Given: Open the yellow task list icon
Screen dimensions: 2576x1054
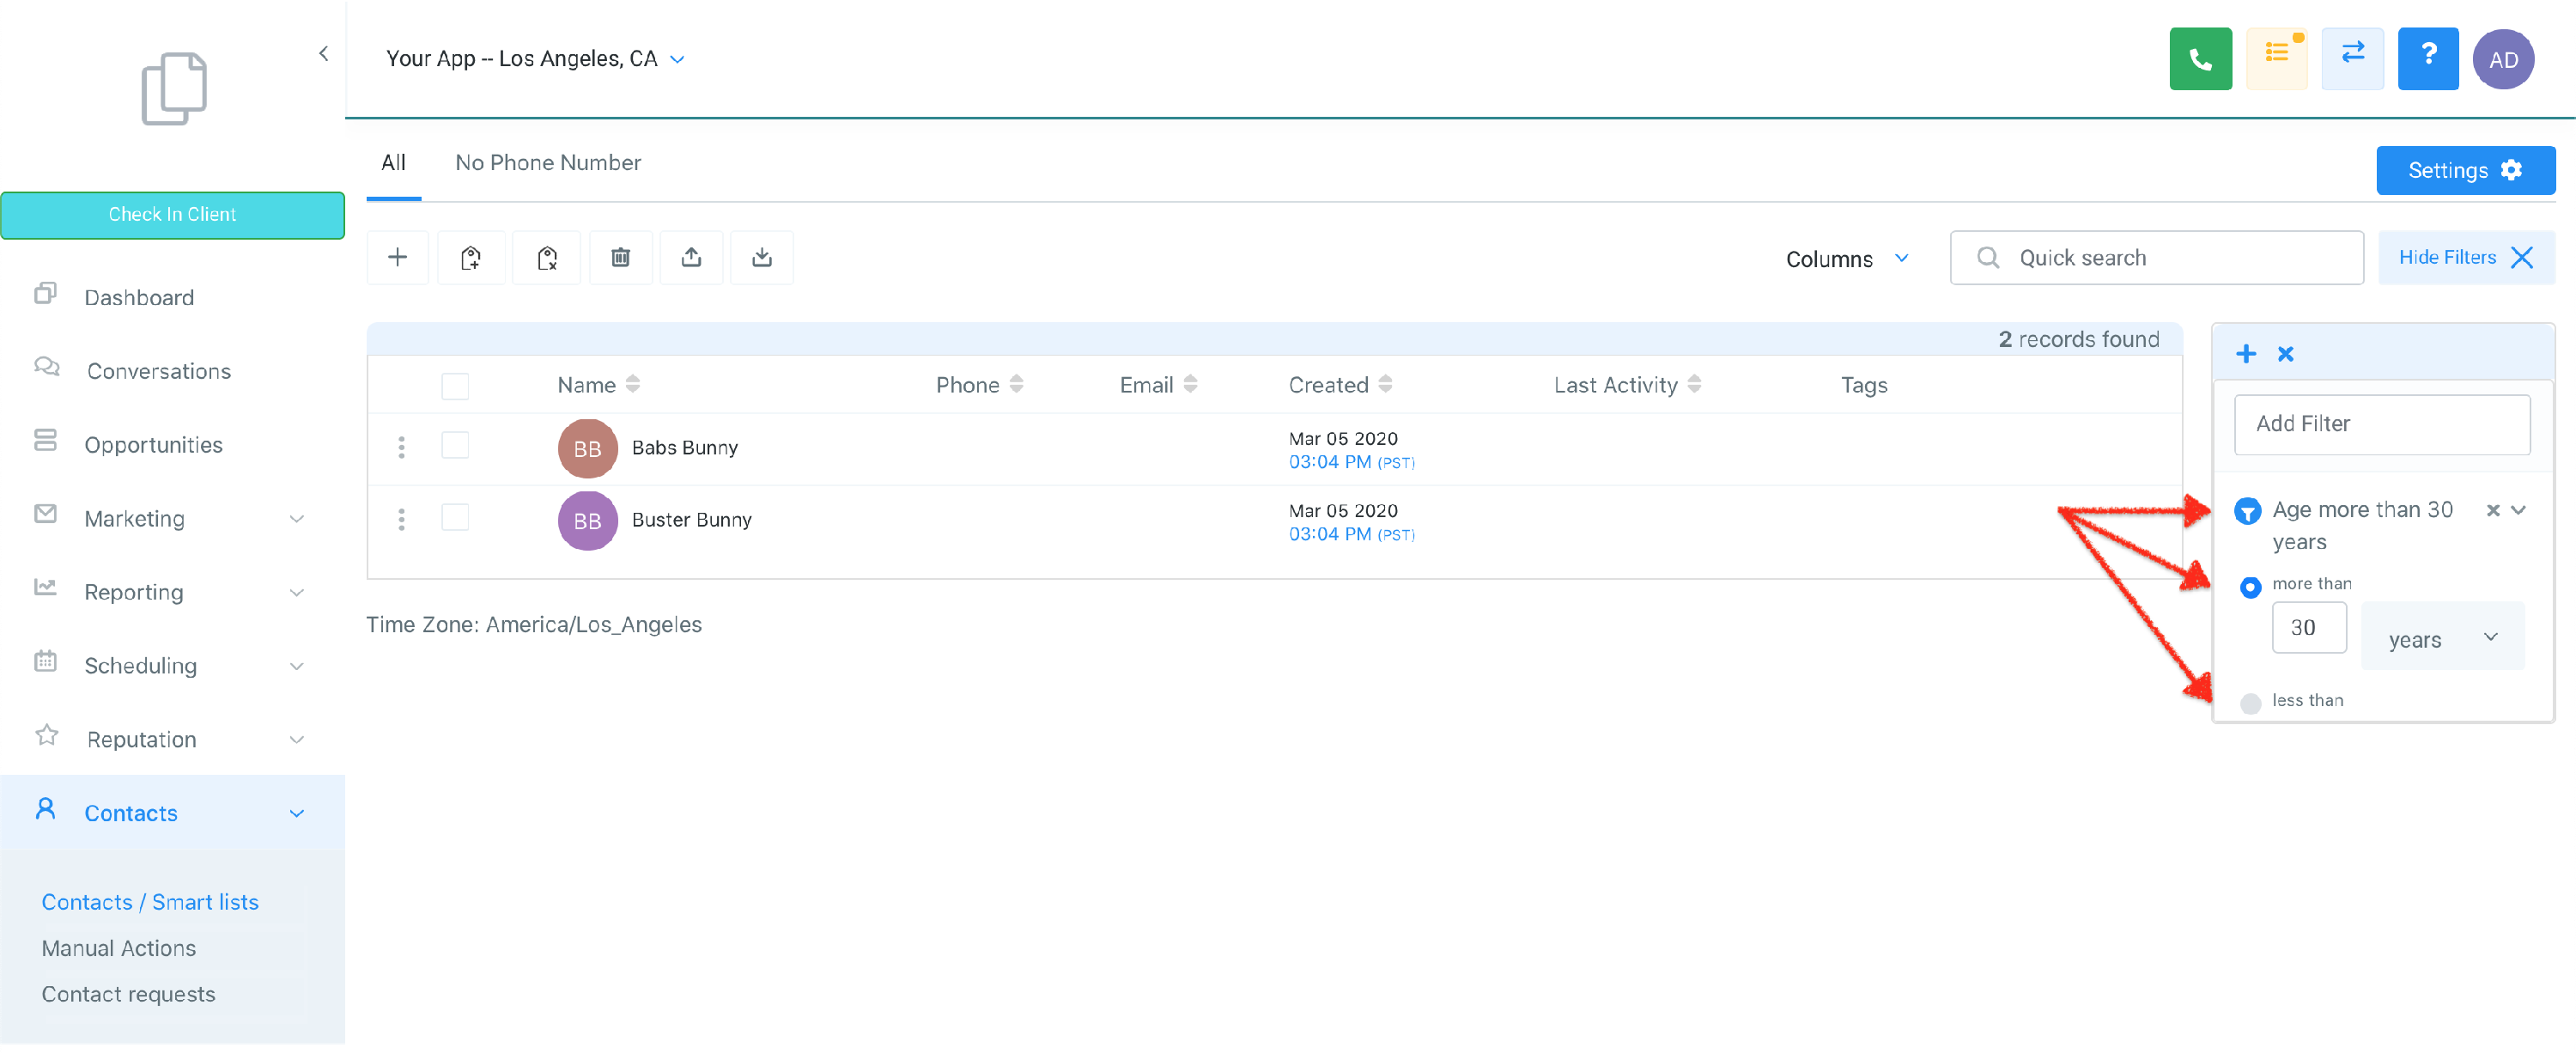Looking at the screenshot, I should [2276, 59].
